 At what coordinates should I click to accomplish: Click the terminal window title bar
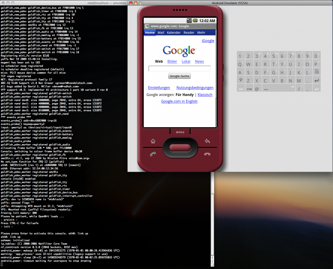pos(64,3)
